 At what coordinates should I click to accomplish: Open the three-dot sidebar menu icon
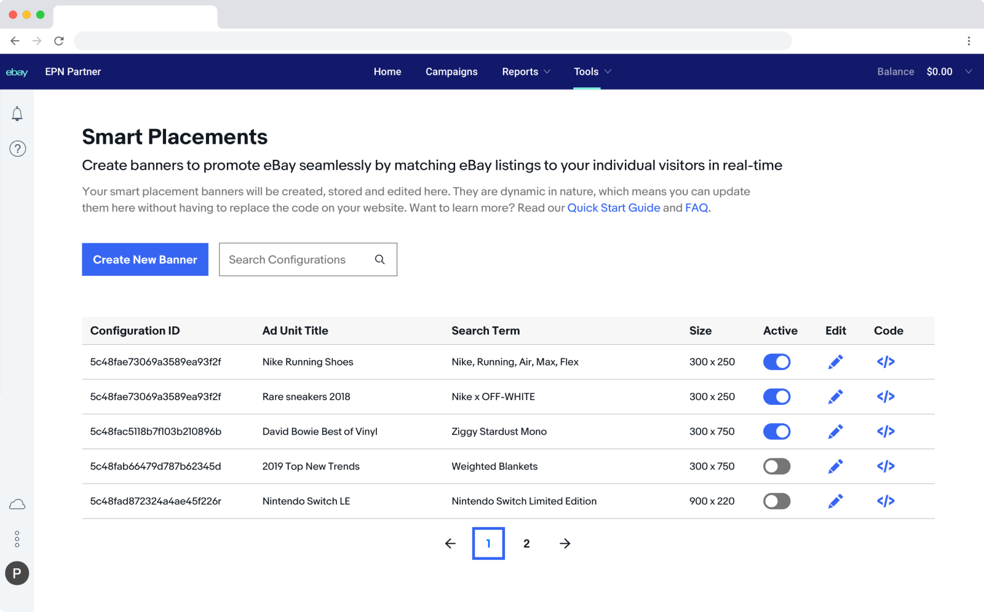pos(17,539)
